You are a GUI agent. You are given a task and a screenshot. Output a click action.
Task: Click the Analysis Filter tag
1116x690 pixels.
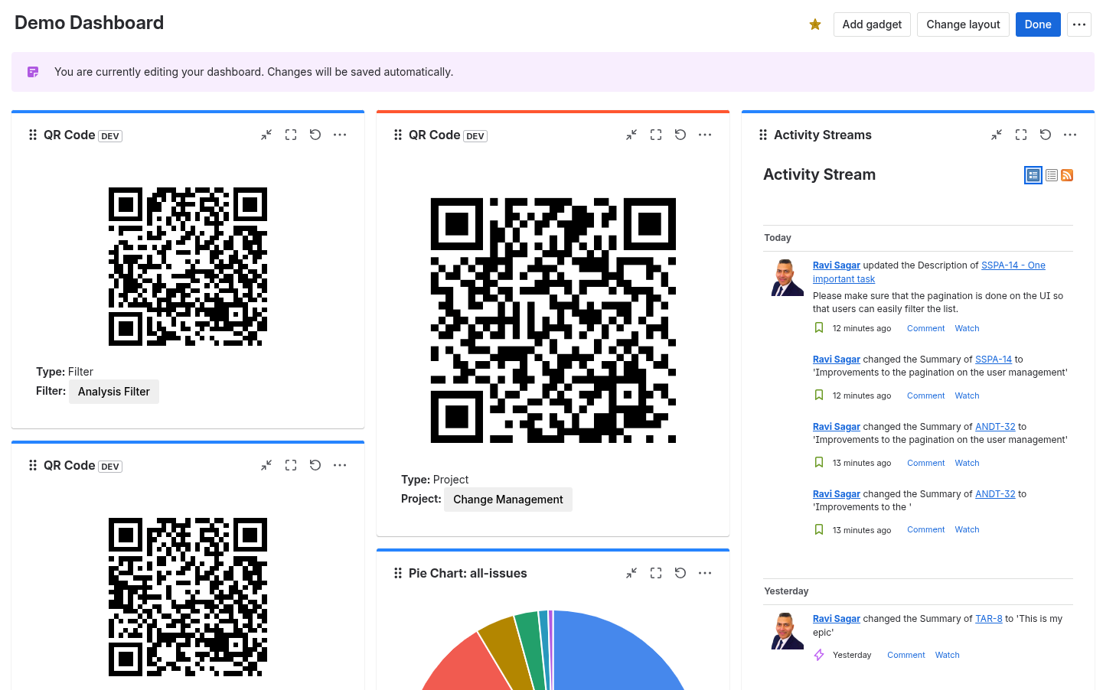pos(114,392)
